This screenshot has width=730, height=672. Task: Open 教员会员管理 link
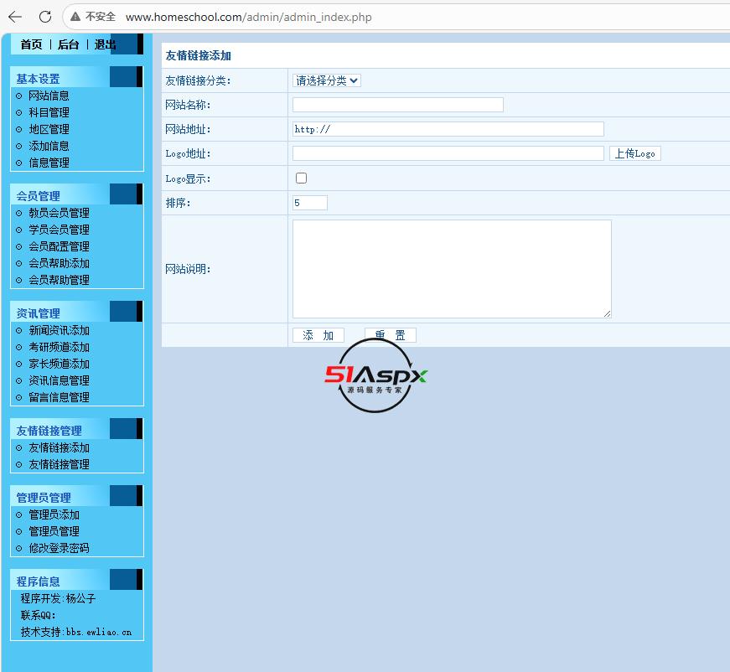pyautogui.click(x=60, y=213)
